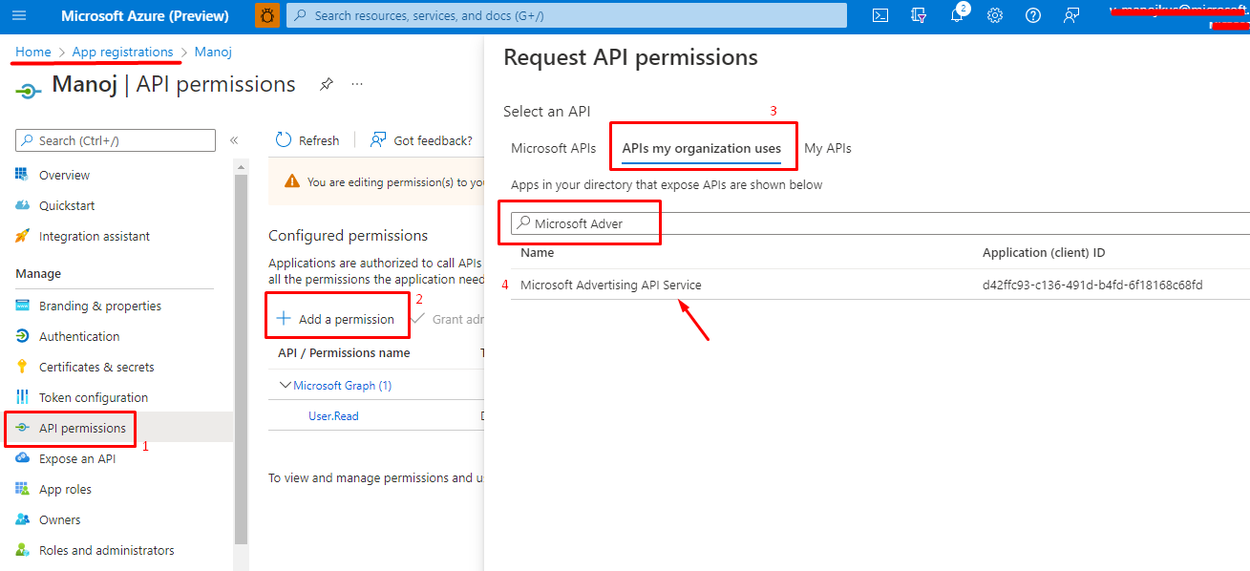Viewport: 1250px width, 571px height.
Task: Click the Overview sidebar icon
Action: [23, 175]
